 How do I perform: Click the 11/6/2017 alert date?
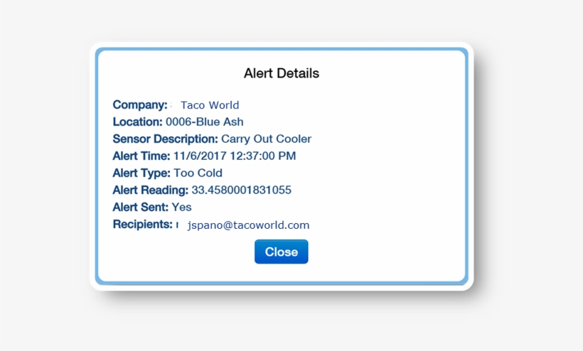coord(198,156)
